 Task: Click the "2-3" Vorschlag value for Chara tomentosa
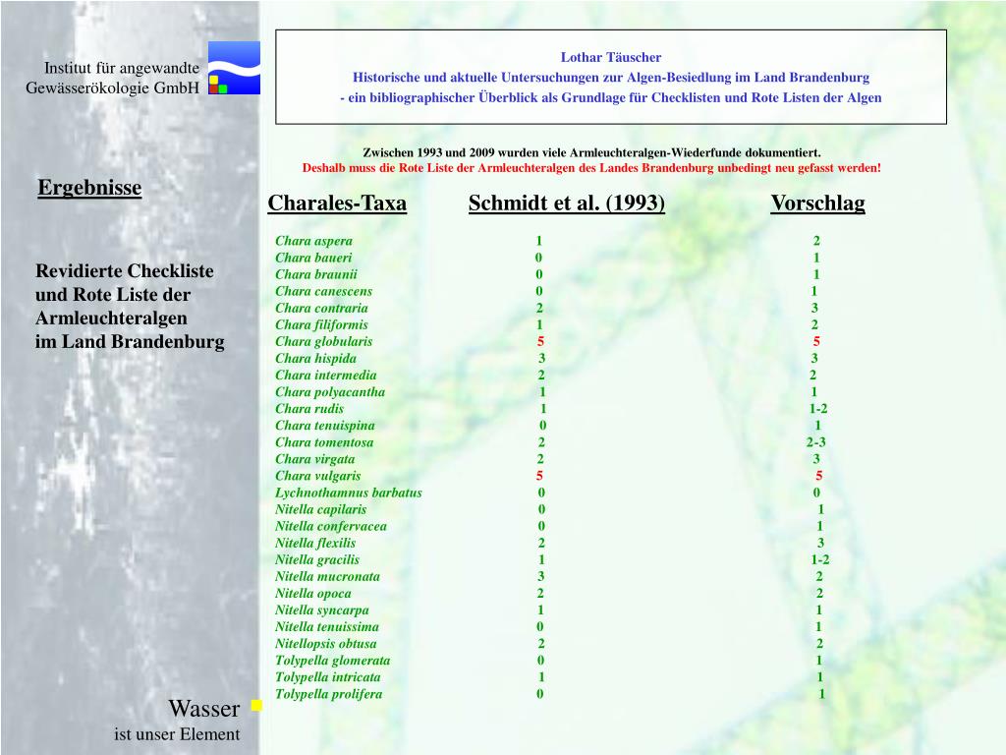tap(816, 442)
